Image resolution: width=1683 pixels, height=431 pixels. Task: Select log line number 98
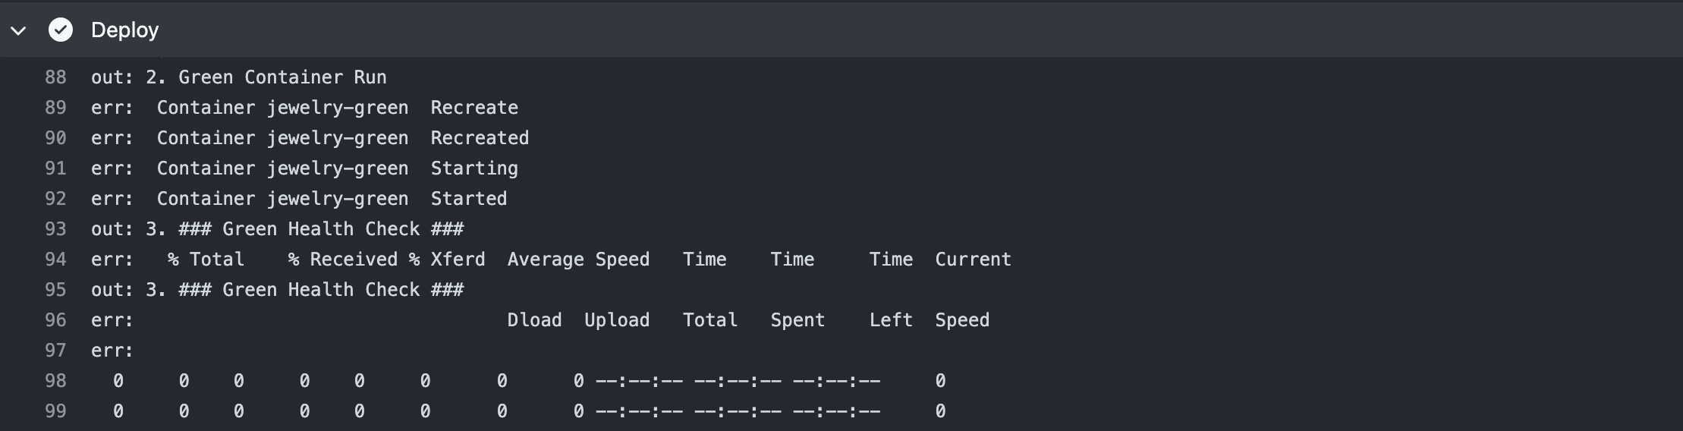pos(55,381)
